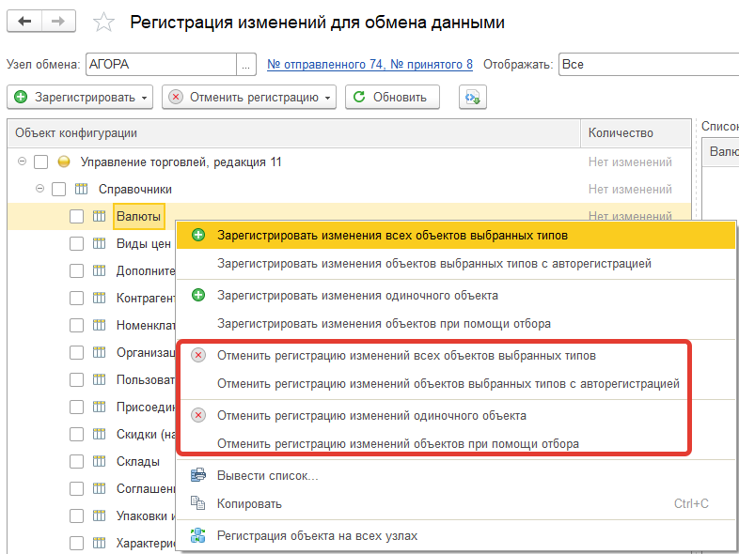Collapse the Справочники tree node
This screenshot has height=554, width=739.
point(39,189)
